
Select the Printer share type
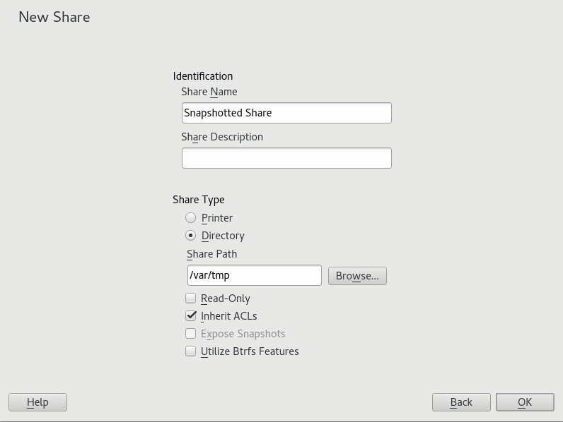pyautogui.click(x=191, y=218)
